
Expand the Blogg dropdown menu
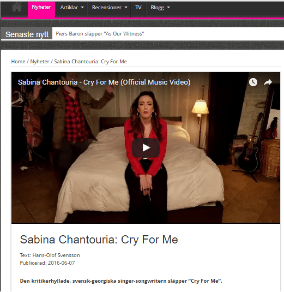160,8
